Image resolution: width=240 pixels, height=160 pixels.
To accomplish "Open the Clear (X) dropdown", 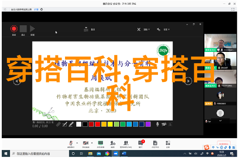I will pyautogui.click(x=144, y=29).
